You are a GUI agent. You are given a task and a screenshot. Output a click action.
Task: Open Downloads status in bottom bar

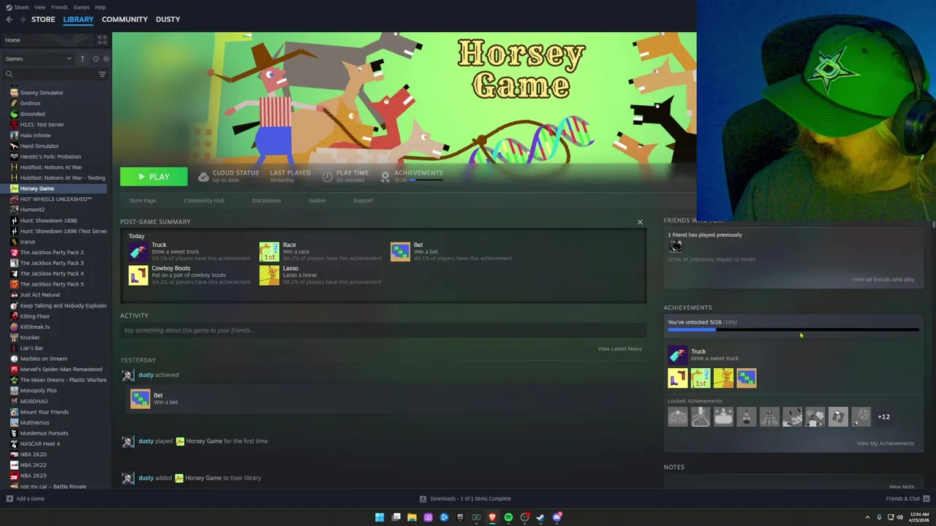[x=465, y=498]
